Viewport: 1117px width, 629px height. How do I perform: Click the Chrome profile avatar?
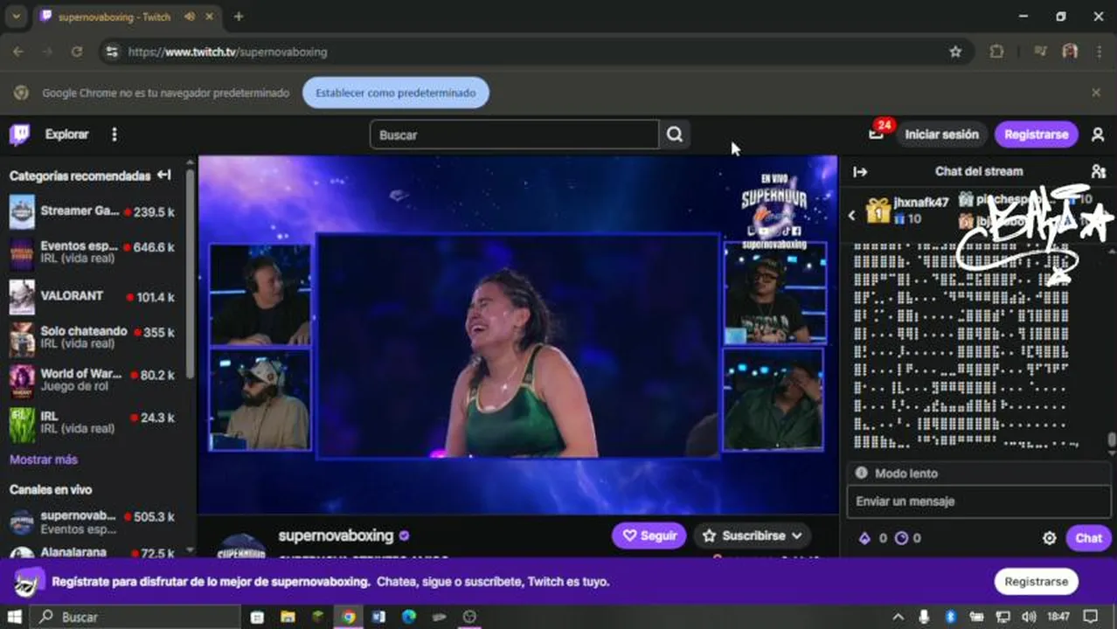(1070, 52)
